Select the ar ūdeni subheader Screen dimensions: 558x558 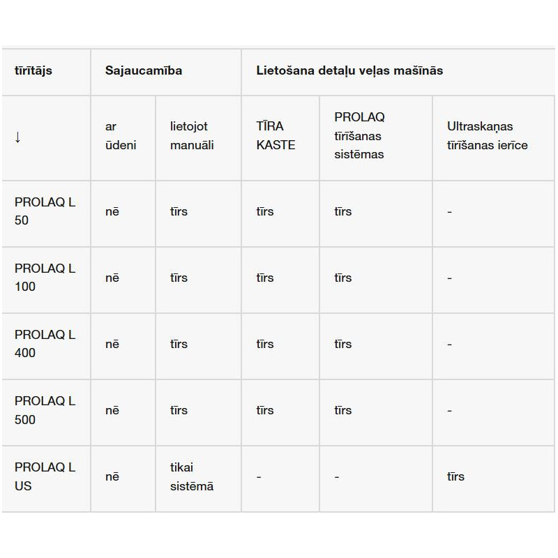point(121,136)
